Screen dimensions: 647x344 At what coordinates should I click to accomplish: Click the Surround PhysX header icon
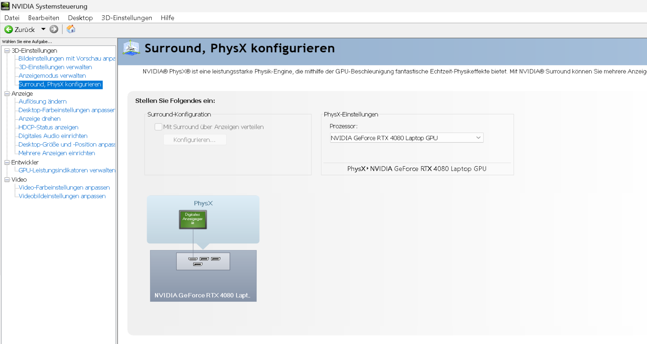(131, 48)
